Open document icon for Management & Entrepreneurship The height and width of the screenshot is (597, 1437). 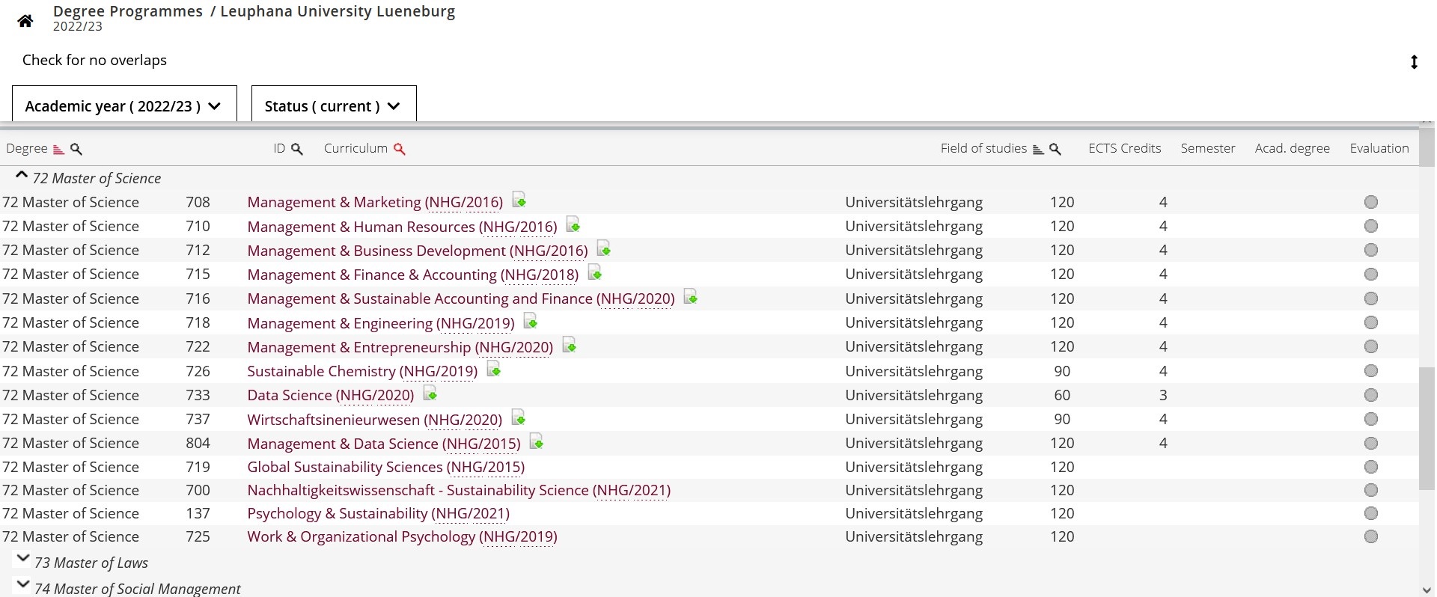570,345
